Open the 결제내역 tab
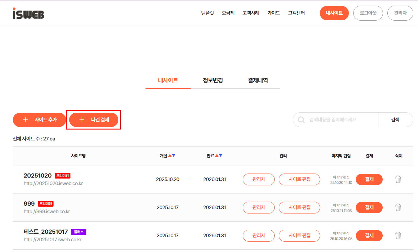This screenshot has height=250, width=418. (x=258, y=80)
